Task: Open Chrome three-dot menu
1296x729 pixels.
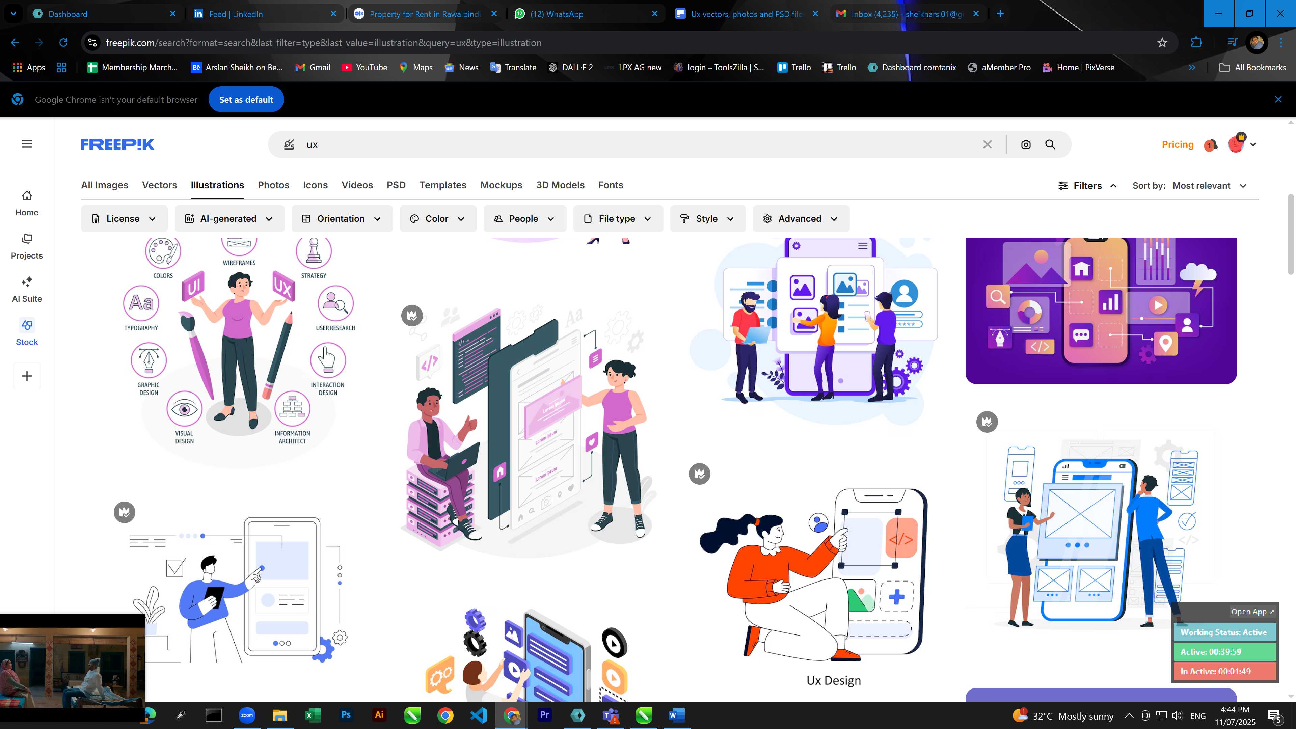Action: pyautogui.click(x=1281, y=43)
